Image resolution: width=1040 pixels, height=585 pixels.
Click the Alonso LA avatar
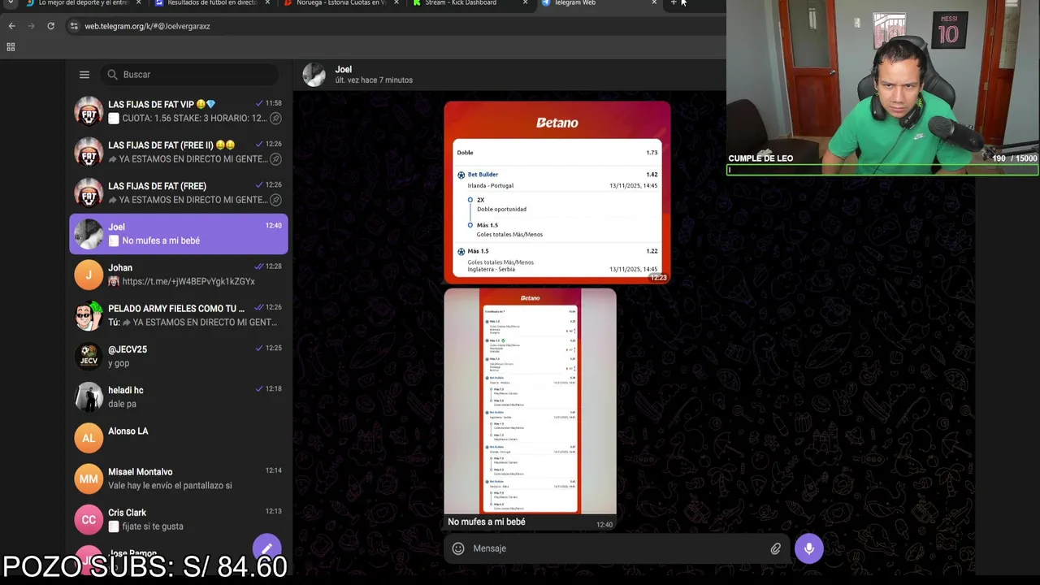pos(89,438)
